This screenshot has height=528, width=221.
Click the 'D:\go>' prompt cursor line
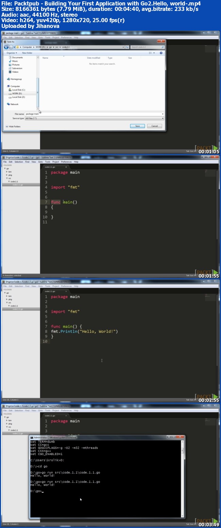tap(37, 491)
